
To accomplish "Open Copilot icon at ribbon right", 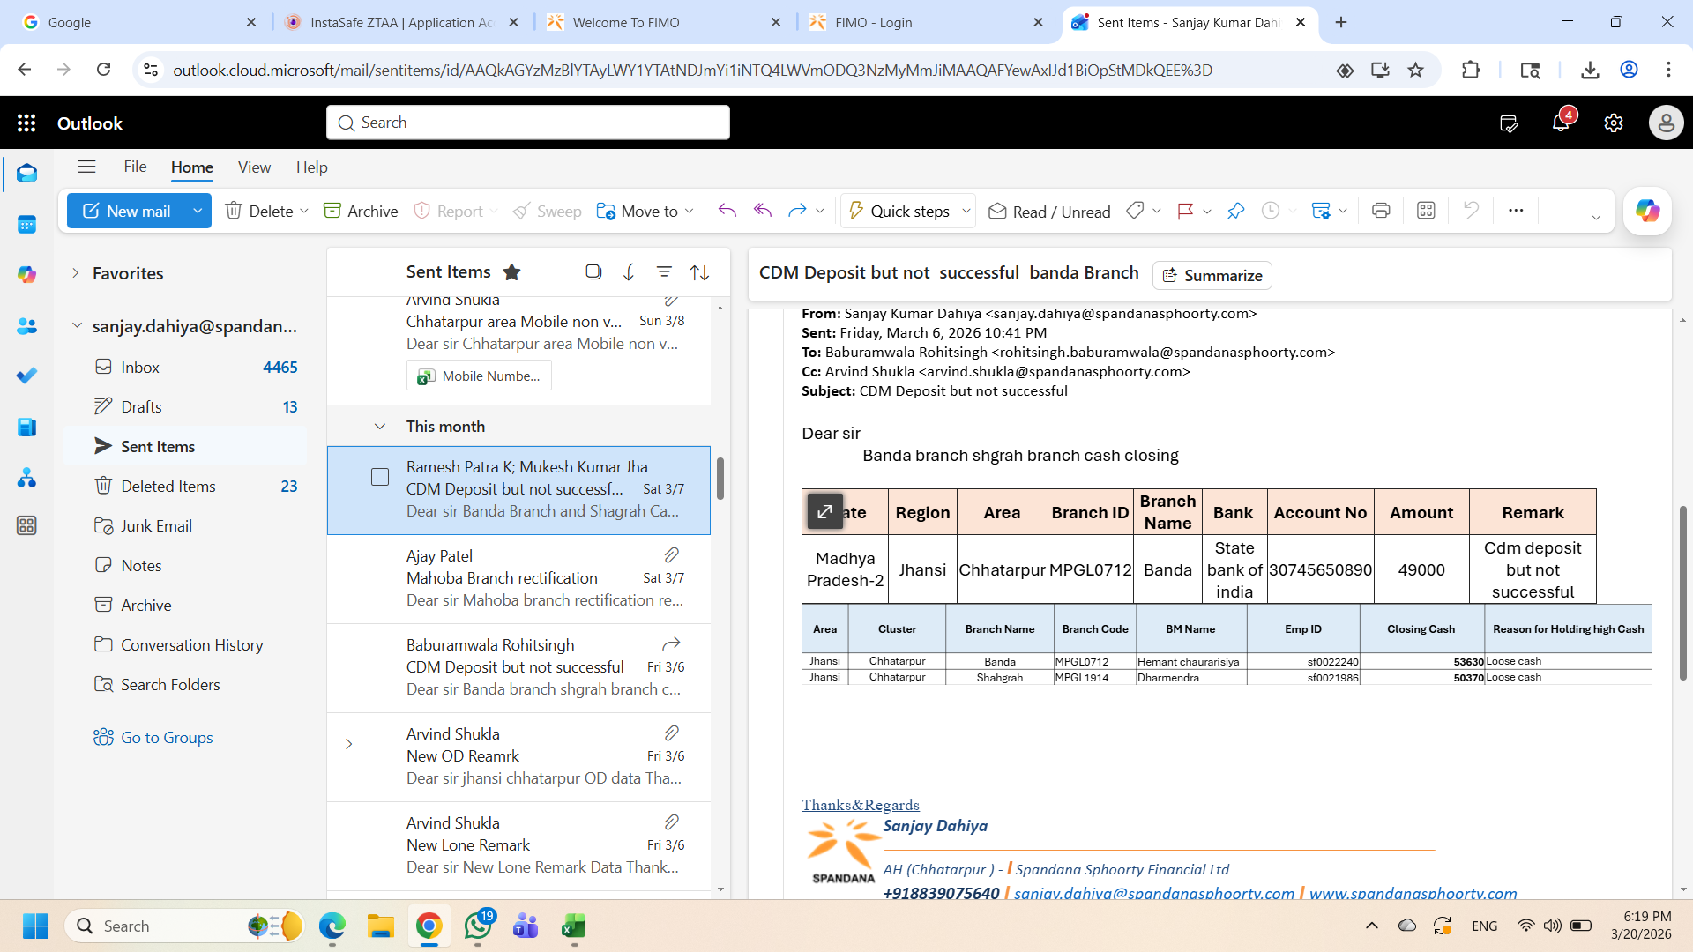I will (1646, 211).
